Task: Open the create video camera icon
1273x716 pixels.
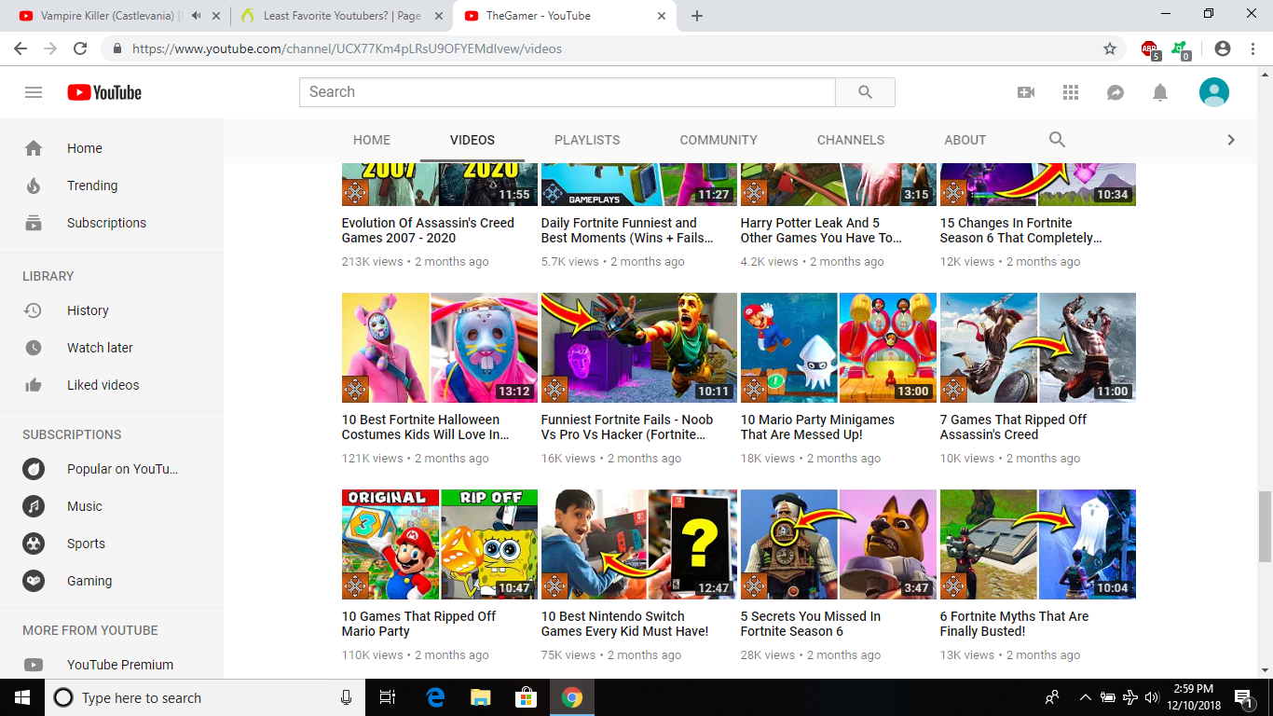Action: 1026,92
